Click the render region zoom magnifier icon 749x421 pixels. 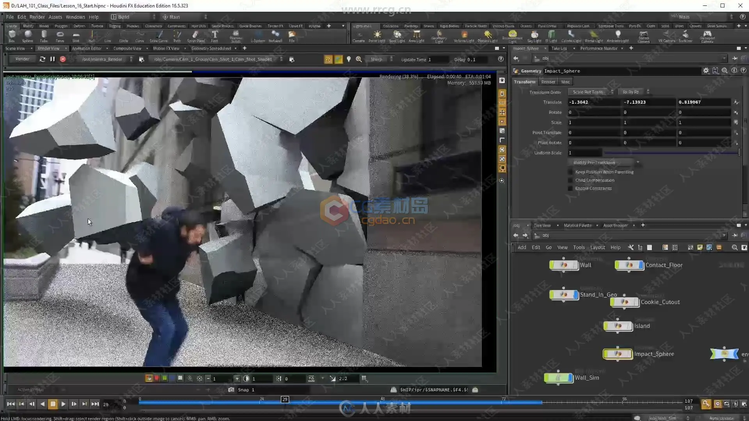pos(359,59)
